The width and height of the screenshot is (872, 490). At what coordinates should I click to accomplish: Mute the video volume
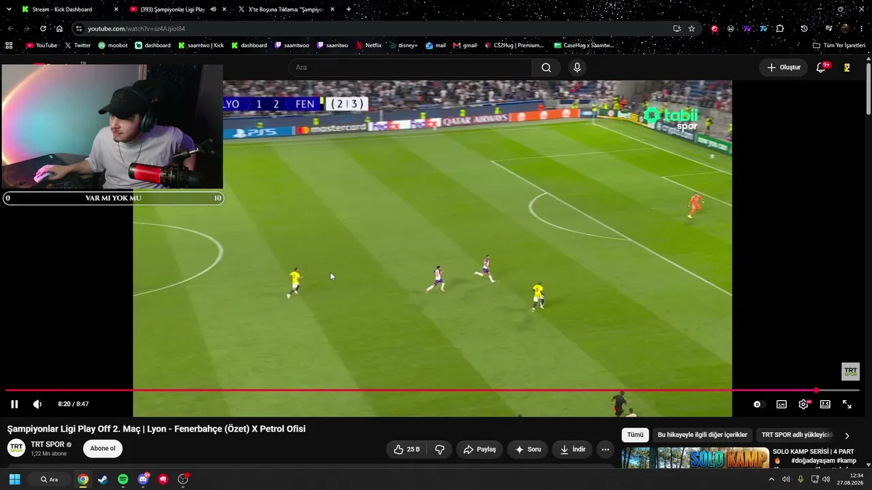click(x=37, y=404)
